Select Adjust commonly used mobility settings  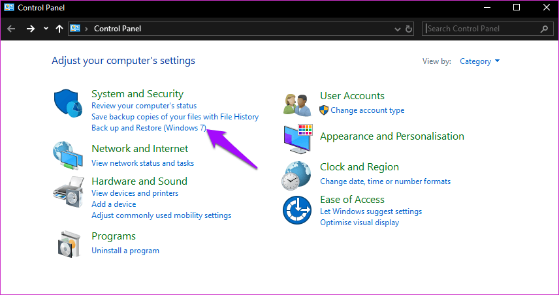(161, 215)
